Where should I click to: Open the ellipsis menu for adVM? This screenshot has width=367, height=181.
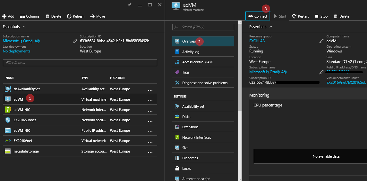pyautogui.click(x=150, y=100)
